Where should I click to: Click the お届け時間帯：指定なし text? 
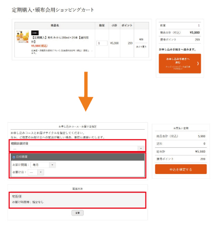(x=28, y=202)
